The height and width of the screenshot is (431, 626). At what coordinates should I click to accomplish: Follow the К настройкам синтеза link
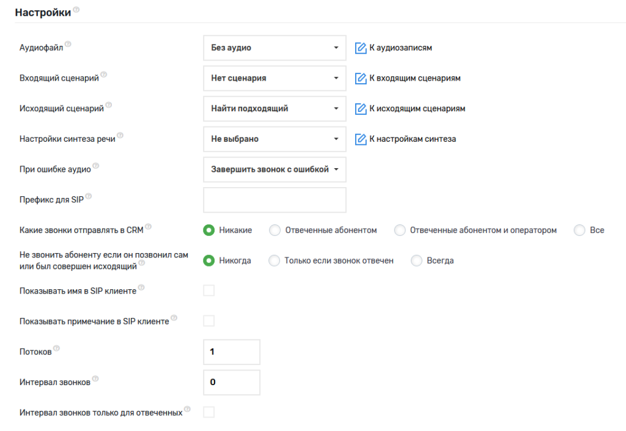413,139
